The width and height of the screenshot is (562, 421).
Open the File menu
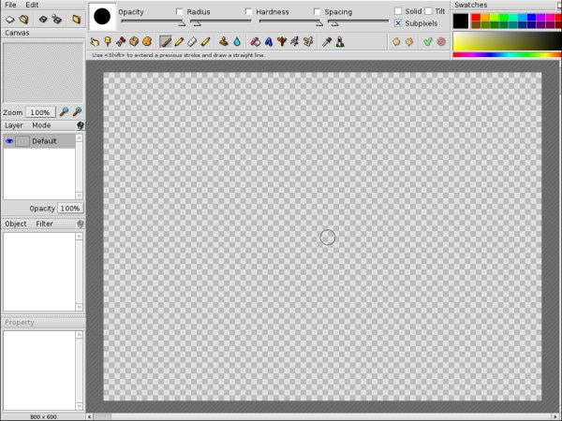tap(10, 5)
